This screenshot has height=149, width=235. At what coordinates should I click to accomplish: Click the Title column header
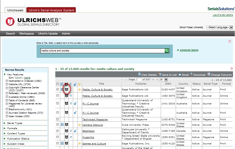click(101, 84)
